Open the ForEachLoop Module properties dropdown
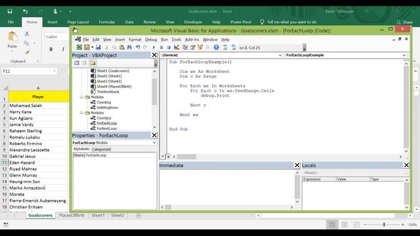Screen dimensions: 420x236 [x=154, y=143]
